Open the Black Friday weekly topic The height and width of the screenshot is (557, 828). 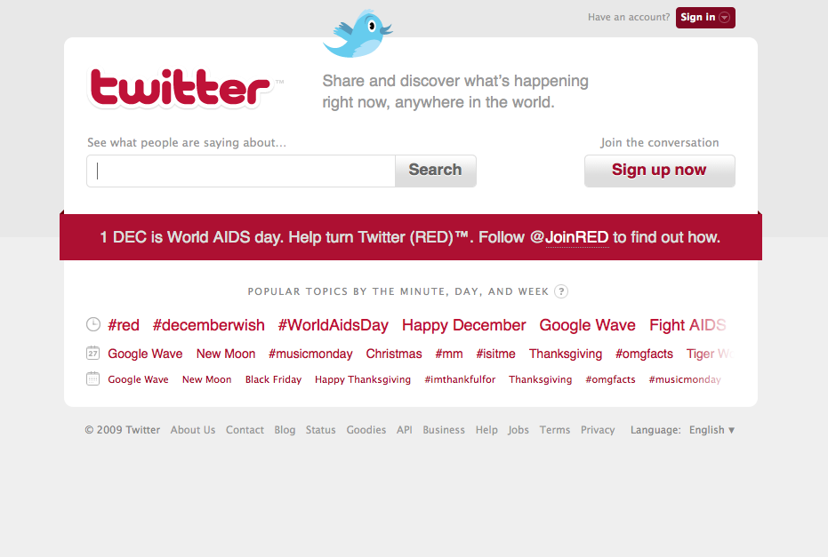(273, 379)
